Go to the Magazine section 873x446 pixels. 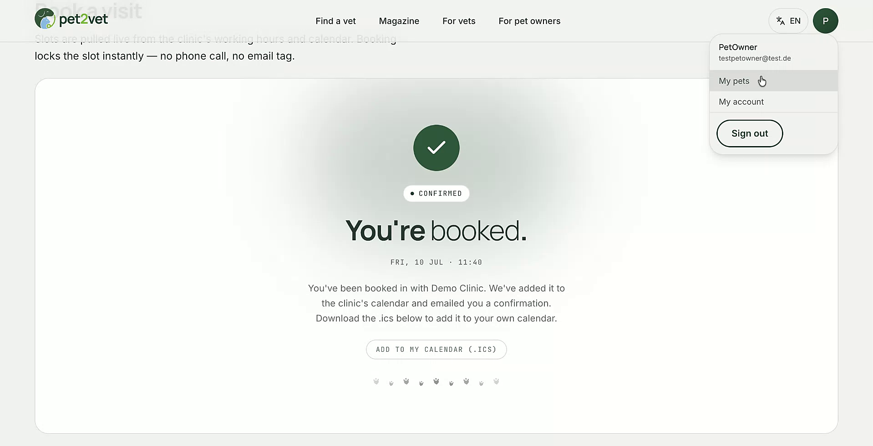[x=399, y=21]
